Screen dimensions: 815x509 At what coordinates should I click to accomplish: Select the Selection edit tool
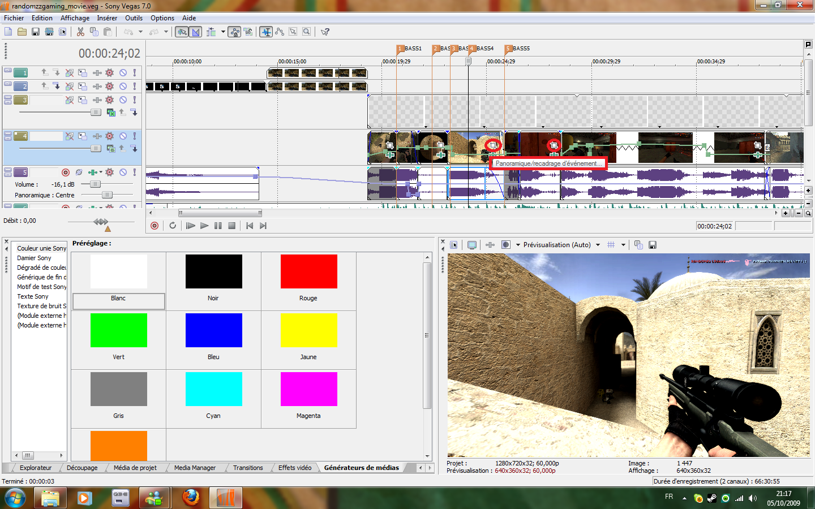(293, 32)
